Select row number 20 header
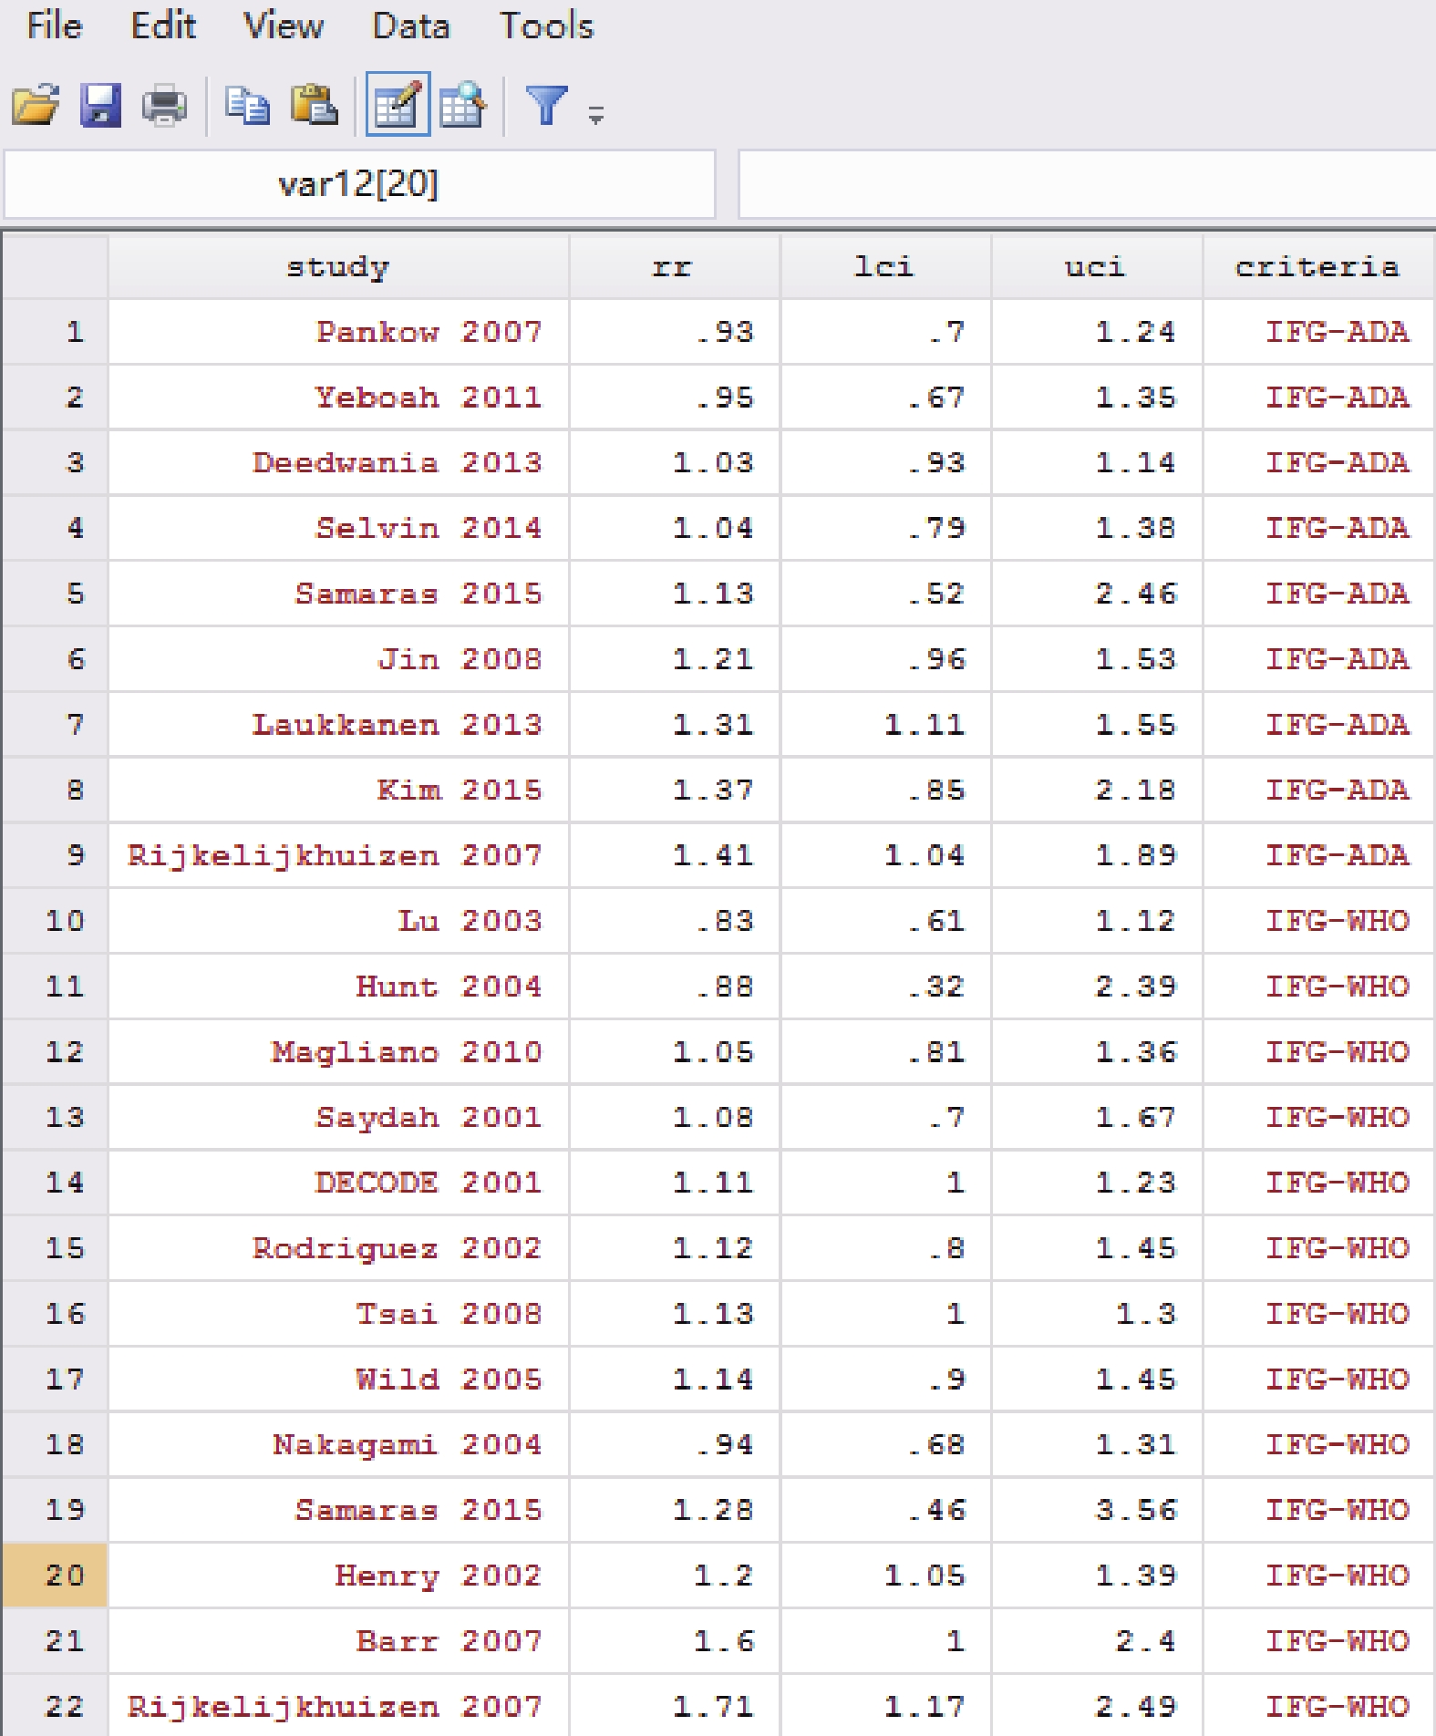The width and height of the screenshot is (1436, 1736). point(55,1575)
